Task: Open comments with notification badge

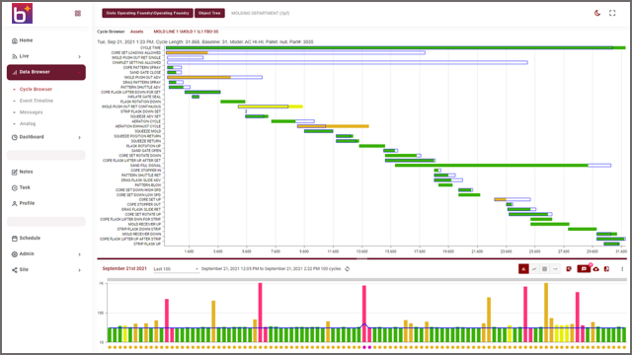Action: (x=584, y=268)
